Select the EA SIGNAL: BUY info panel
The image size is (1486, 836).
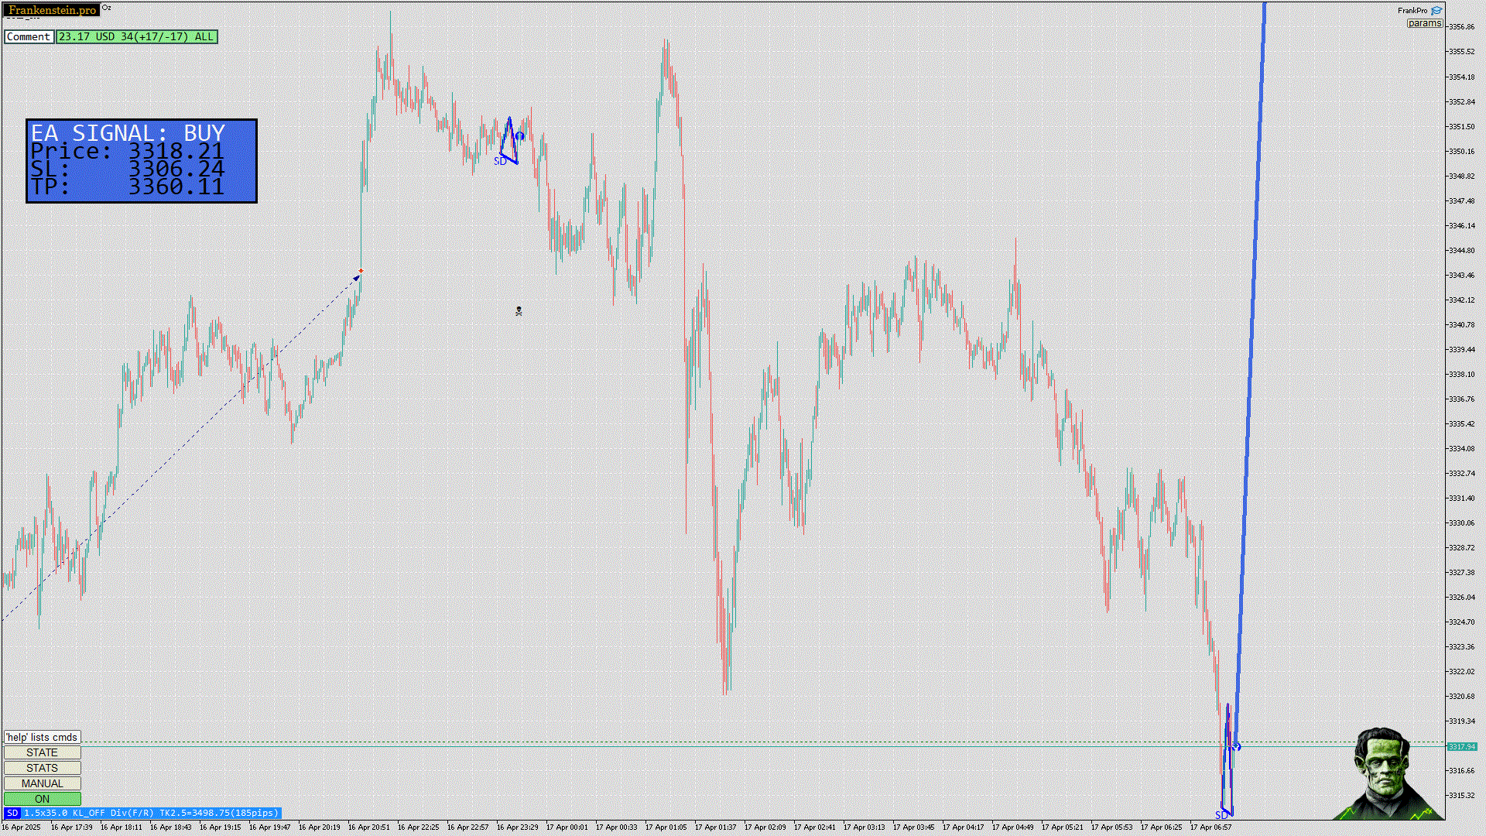pyautogui.click(x=142, y=161)
